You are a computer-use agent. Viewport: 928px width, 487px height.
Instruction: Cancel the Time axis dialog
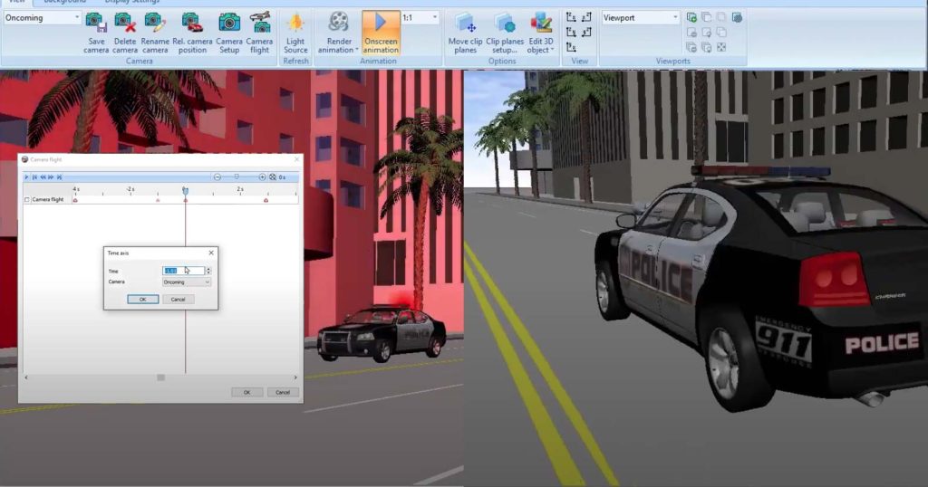pos(179,300)
